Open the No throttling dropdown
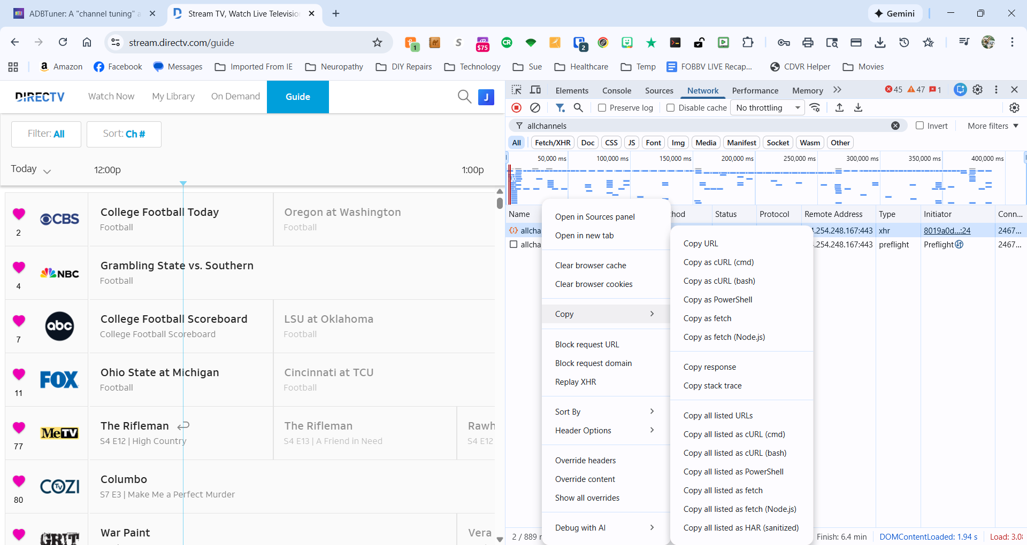The image size is (1027, 545). (768, 108)
